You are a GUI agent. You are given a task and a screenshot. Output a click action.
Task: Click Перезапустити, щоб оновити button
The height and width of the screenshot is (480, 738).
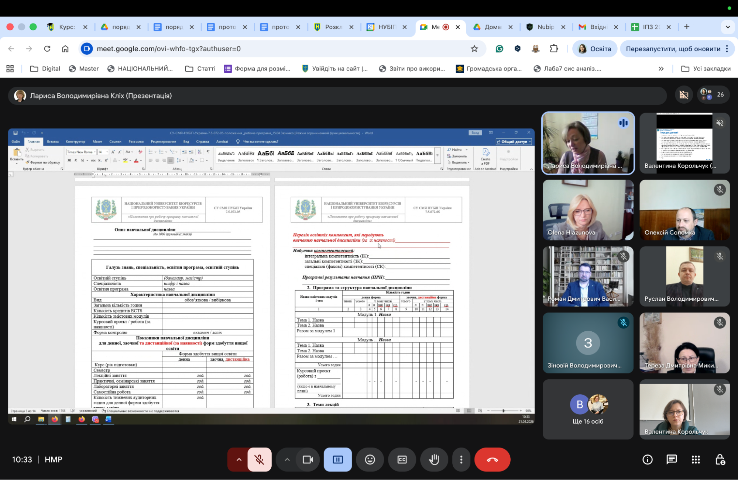tap(673, 49)
